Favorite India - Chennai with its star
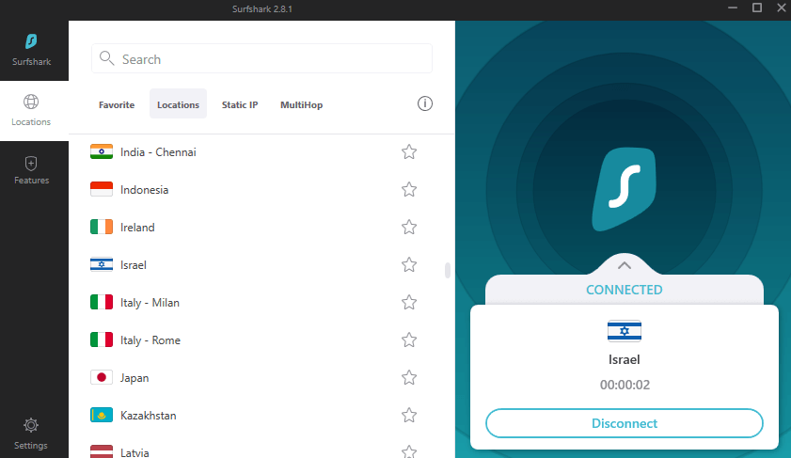Screen dimensions: 791x458 pos(409,151)
